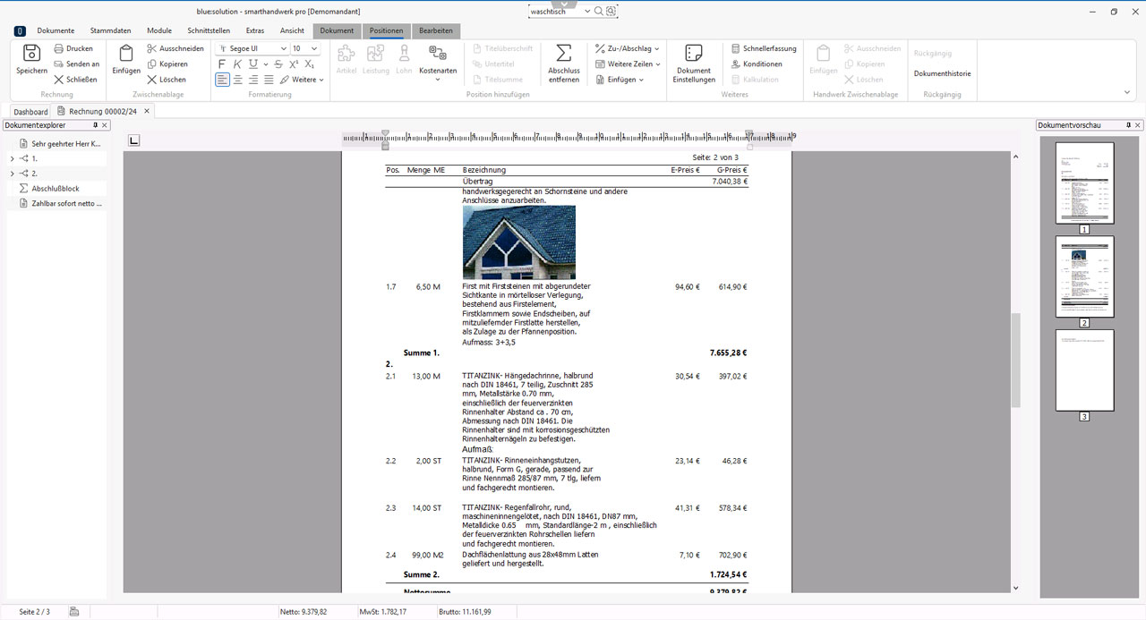Click the document vertical scrollbar thumb
1146x620 pixels.
[x=1015, y=361]
